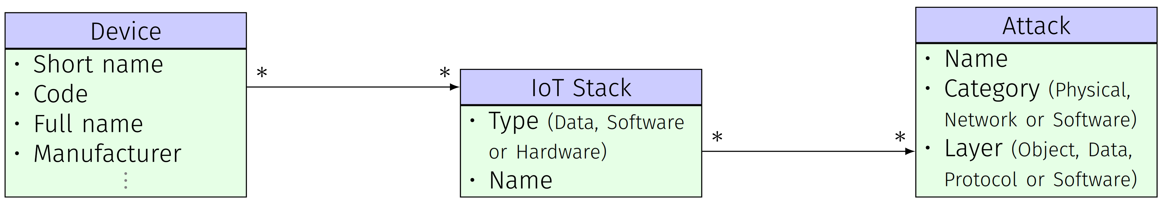Screen dimensions: 1164x203
Task: Select the Name attribute in Attack
Action: (x=976, y=59)
